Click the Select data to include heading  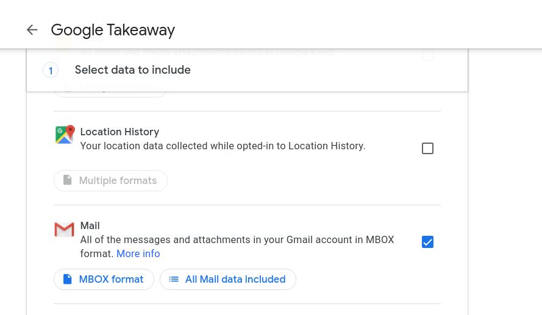pos(133,70)
